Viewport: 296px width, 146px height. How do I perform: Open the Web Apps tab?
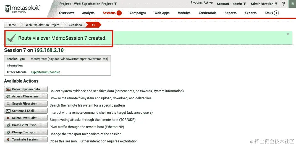click(x=162, y=13)
